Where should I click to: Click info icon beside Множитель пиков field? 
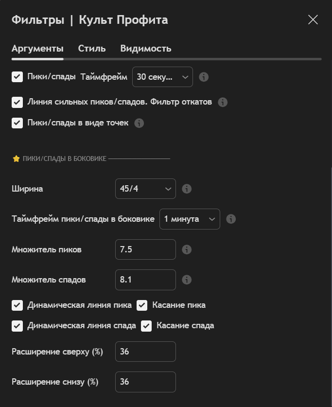click(187, 249)
